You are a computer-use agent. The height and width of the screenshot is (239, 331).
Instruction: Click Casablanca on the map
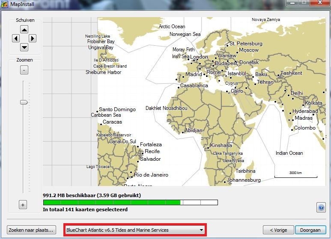click(x=194, y=86)
